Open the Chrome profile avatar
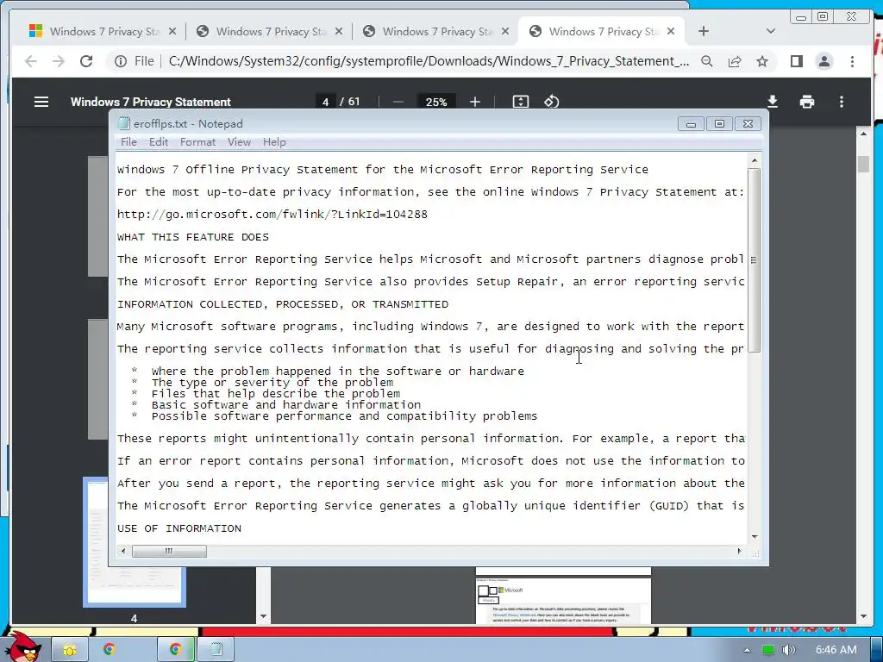 click(824, 61)
